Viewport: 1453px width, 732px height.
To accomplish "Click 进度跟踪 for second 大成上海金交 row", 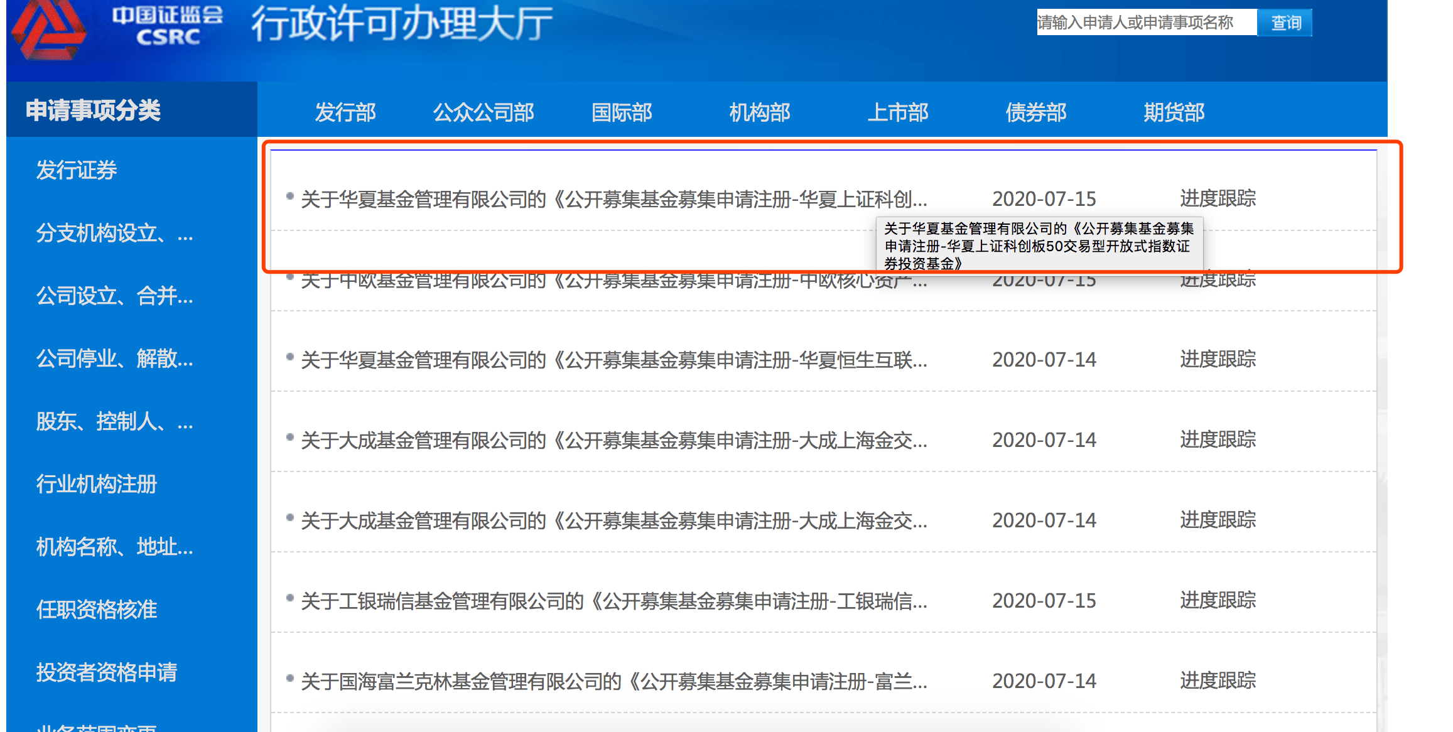I will [x=1218, y=520].
